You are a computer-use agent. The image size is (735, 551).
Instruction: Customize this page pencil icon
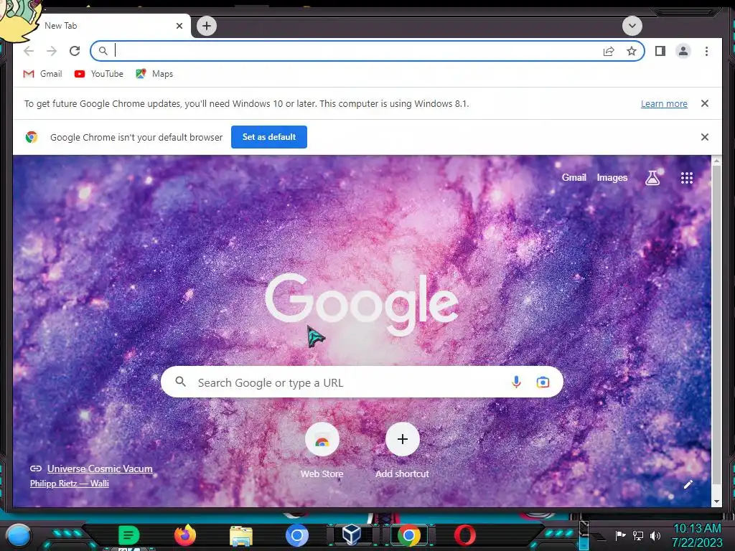click(688, 484)
